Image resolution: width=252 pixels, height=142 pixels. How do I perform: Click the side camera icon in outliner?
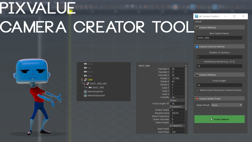point(85,76)
